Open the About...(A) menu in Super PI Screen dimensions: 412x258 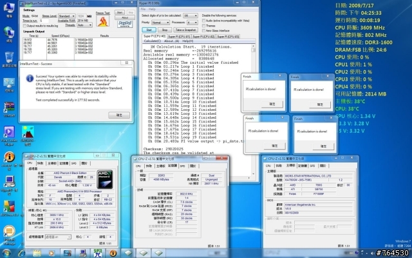[x=171, y=41]
